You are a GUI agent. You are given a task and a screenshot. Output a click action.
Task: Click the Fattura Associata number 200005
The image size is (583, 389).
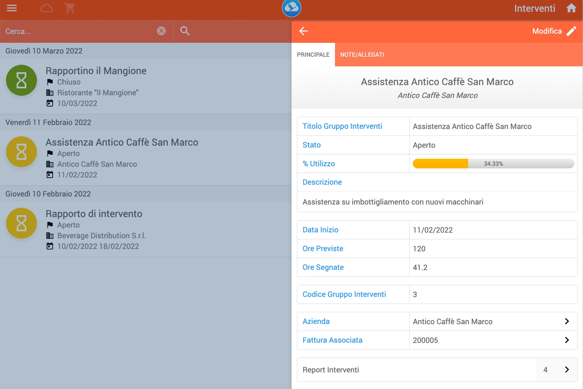click(425, 340)
